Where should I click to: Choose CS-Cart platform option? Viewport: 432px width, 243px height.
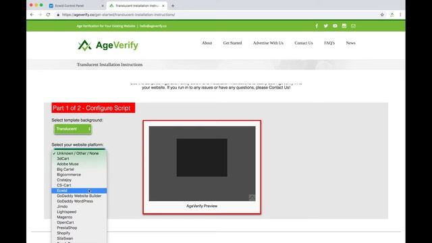(79, 185)
